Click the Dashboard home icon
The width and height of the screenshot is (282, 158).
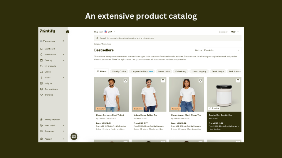click(41, 49)
